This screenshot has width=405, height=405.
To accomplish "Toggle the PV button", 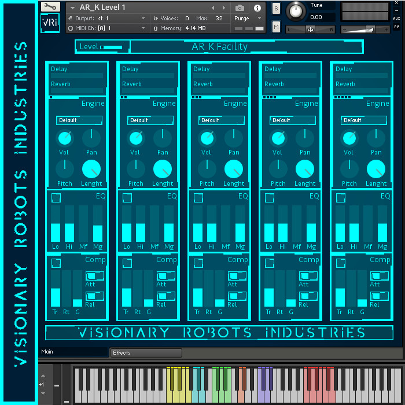I will pos(396,27).
